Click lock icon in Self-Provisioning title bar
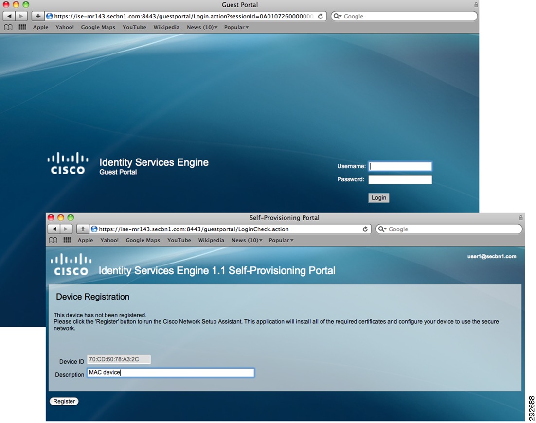The width and height of the screenshot is (536, 423). [x=520, y=218]
